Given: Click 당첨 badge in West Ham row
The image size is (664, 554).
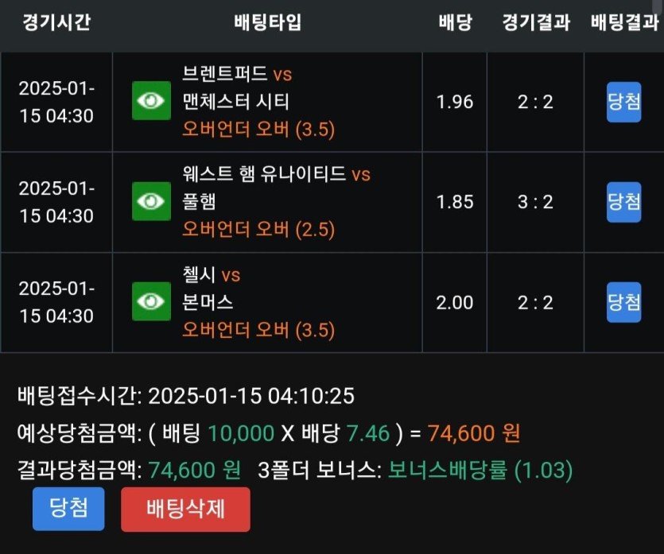Looking at the screenshot, I should (x=623, y=202).
